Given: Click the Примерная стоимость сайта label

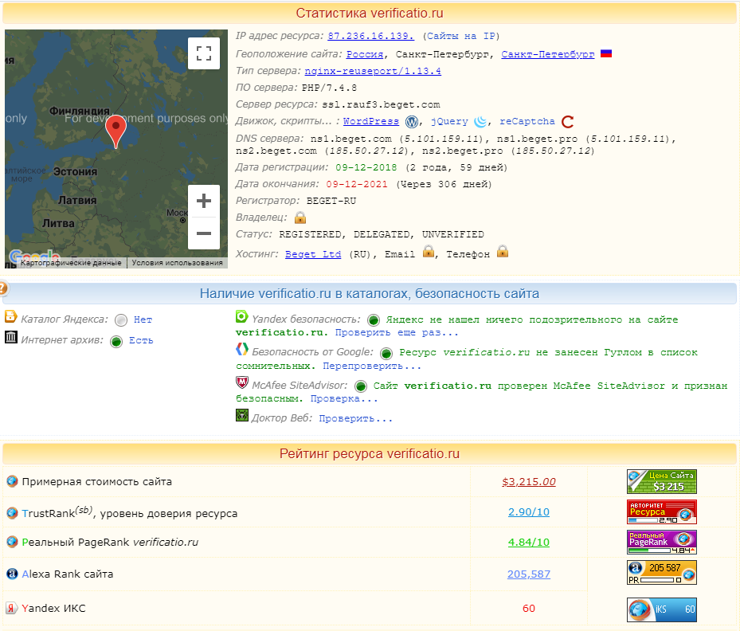Looking at the screenshot, I should coord(96,482).
